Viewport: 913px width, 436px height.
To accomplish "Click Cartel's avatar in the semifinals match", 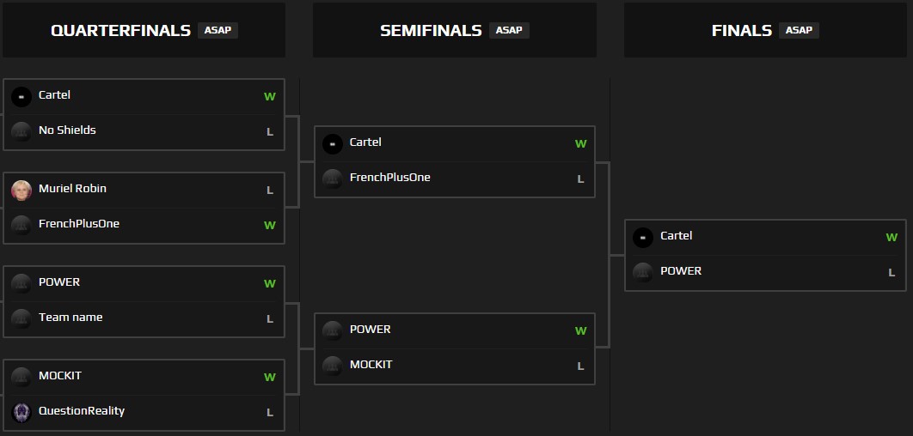I will (333, 143).
